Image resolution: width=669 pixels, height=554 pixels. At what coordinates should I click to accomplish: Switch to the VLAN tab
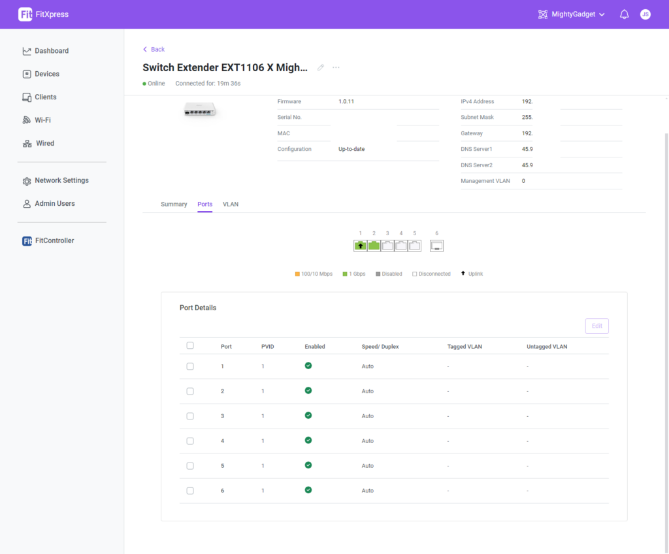231,204
